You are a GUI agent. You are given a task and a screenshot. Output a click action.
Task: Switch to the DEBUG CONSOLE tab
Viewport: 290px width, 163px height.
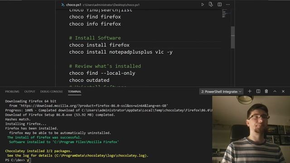click(51, 91)
